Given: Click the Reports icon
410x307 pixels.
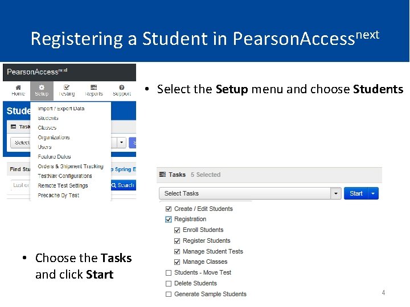Looking at the screenshot, I should [94, 87].
